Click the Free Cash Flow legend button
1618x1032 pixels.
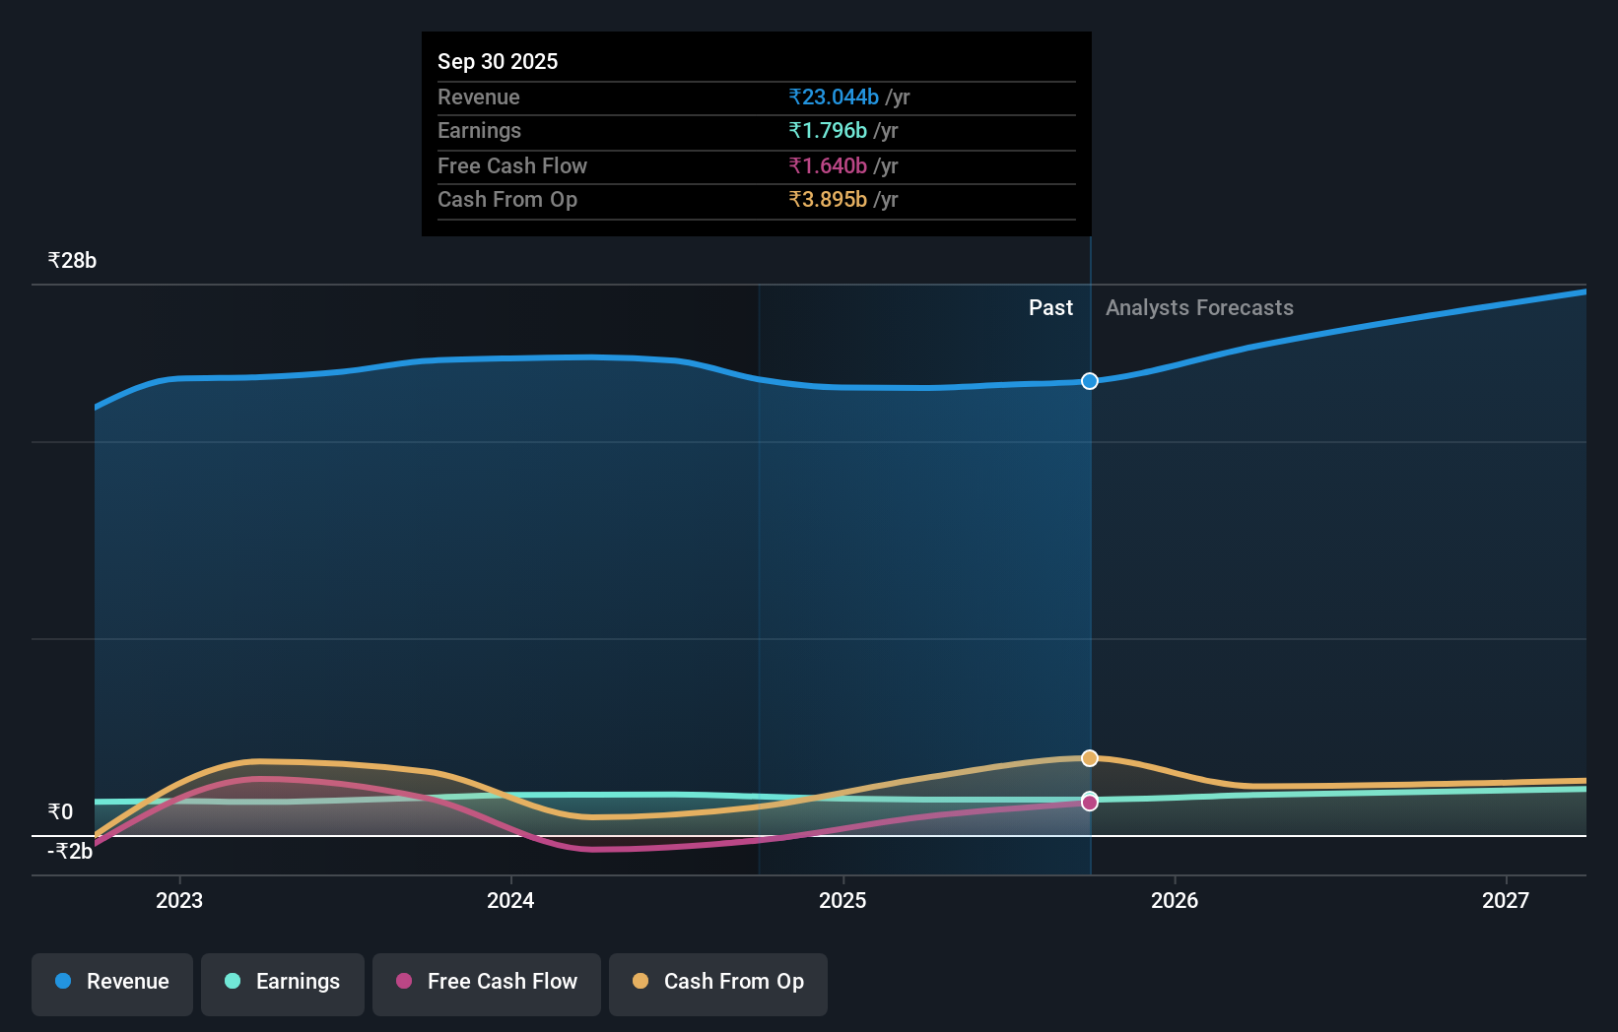(486, 982)
